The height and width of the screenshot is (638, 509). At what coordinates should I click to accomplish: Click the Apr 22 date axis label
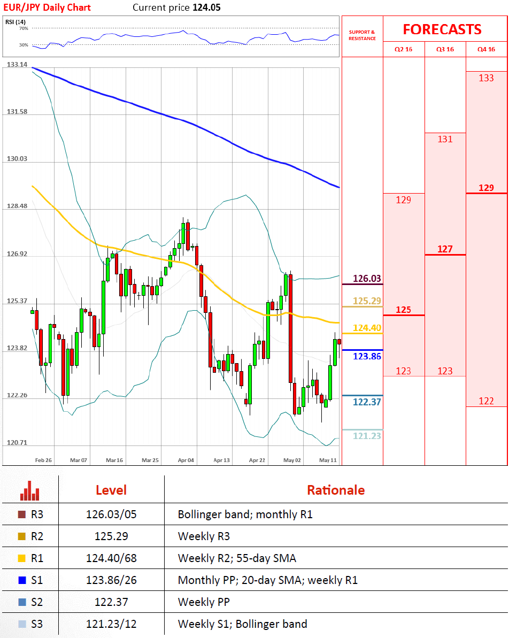pos(257,460)
